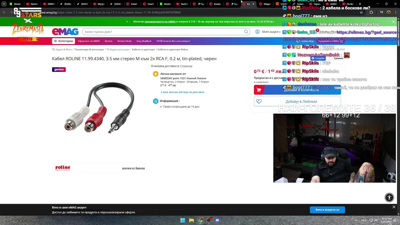This screenshot has height=225, width=400.
Task: Click the eMAG logo
Action: click(x=65, y=32)
